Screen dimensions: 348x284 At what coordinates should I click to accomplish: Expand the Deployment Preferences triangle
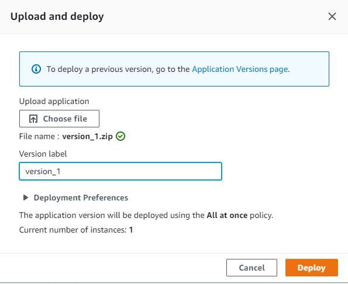point(26,198)
